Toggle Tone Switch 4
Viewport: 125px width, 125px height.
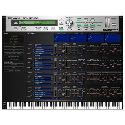[99, 25]
